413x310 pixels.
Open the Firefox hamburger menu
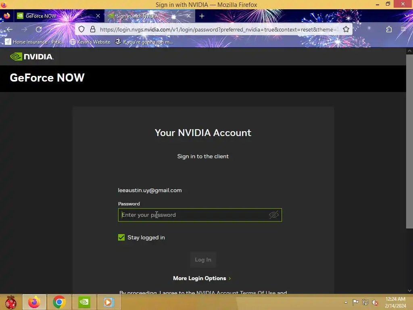(x=403, y=29)
